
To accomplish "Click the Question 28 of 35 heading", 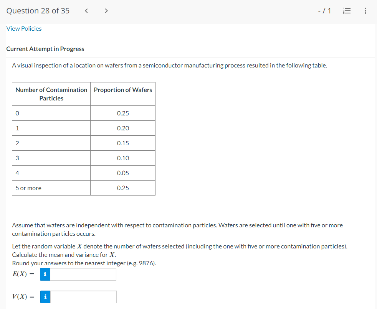I will (x=38, y=11).
